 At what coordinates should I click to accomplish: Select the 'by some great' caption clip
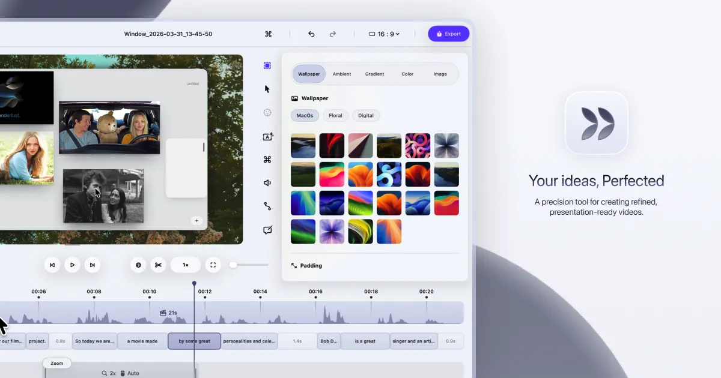tap(195, 341)
